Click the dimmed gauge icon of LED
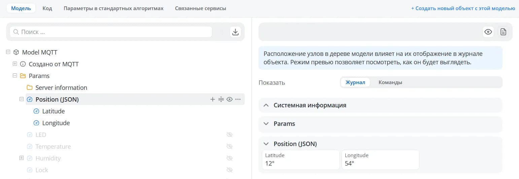Screen dimensions: 519x179 (30, 135)
